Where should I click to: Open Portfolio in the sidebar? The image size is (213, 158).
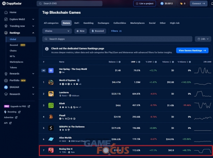(x=15, y=80)
